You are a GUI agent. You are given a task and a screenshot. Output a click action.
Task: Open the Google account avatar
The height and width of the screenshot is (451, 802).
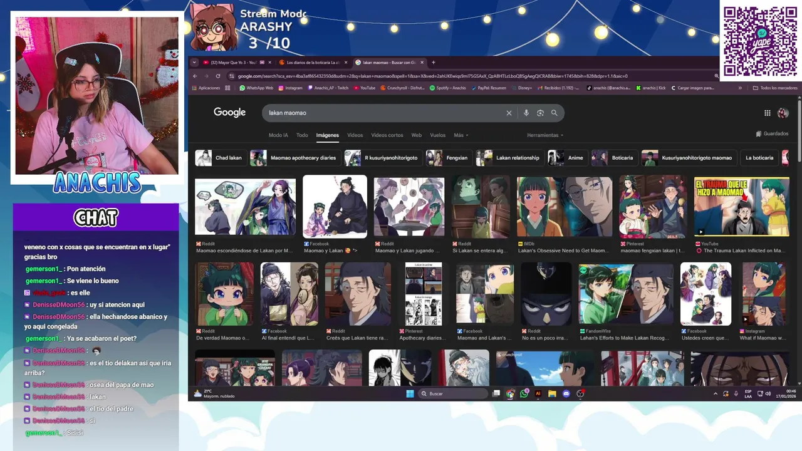783,113
